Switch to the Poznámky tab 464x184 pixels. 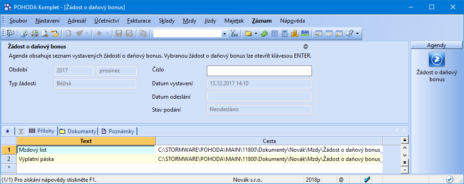tap(118, 131)
